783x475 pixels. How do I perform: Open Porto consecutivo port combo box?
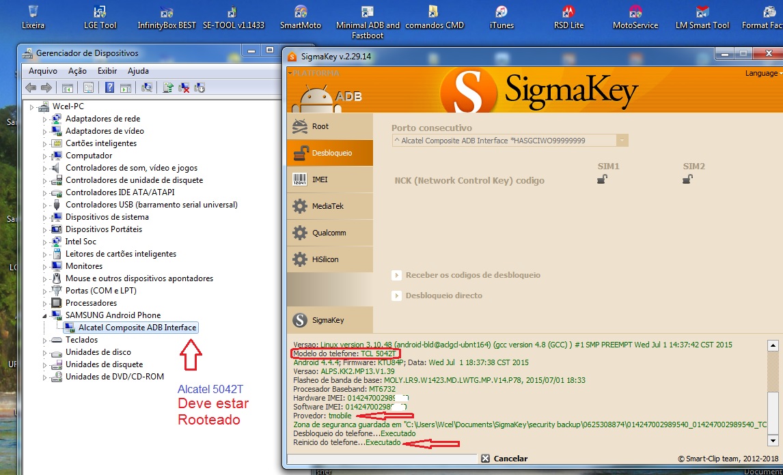pyautogui.click(x=510, y=141)
